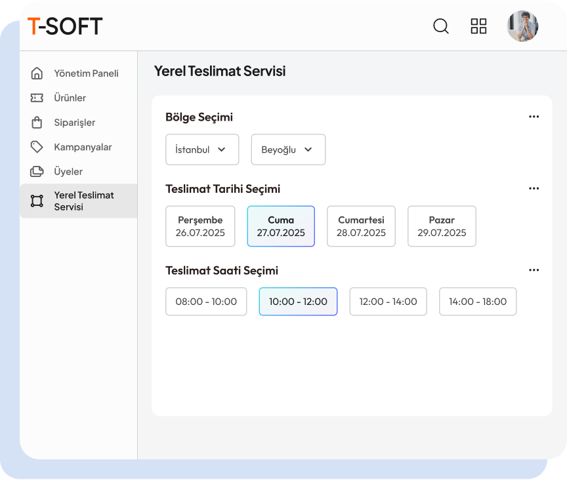Screen dimensions: 567x480
Task: Select Cumartesi 28.07.2025 delivery date
Action: coord(361,226)
